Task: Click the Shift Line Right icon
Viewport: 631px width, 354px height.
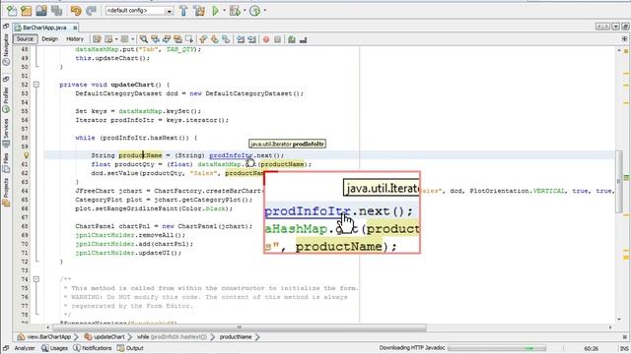Action: (251, 39)
